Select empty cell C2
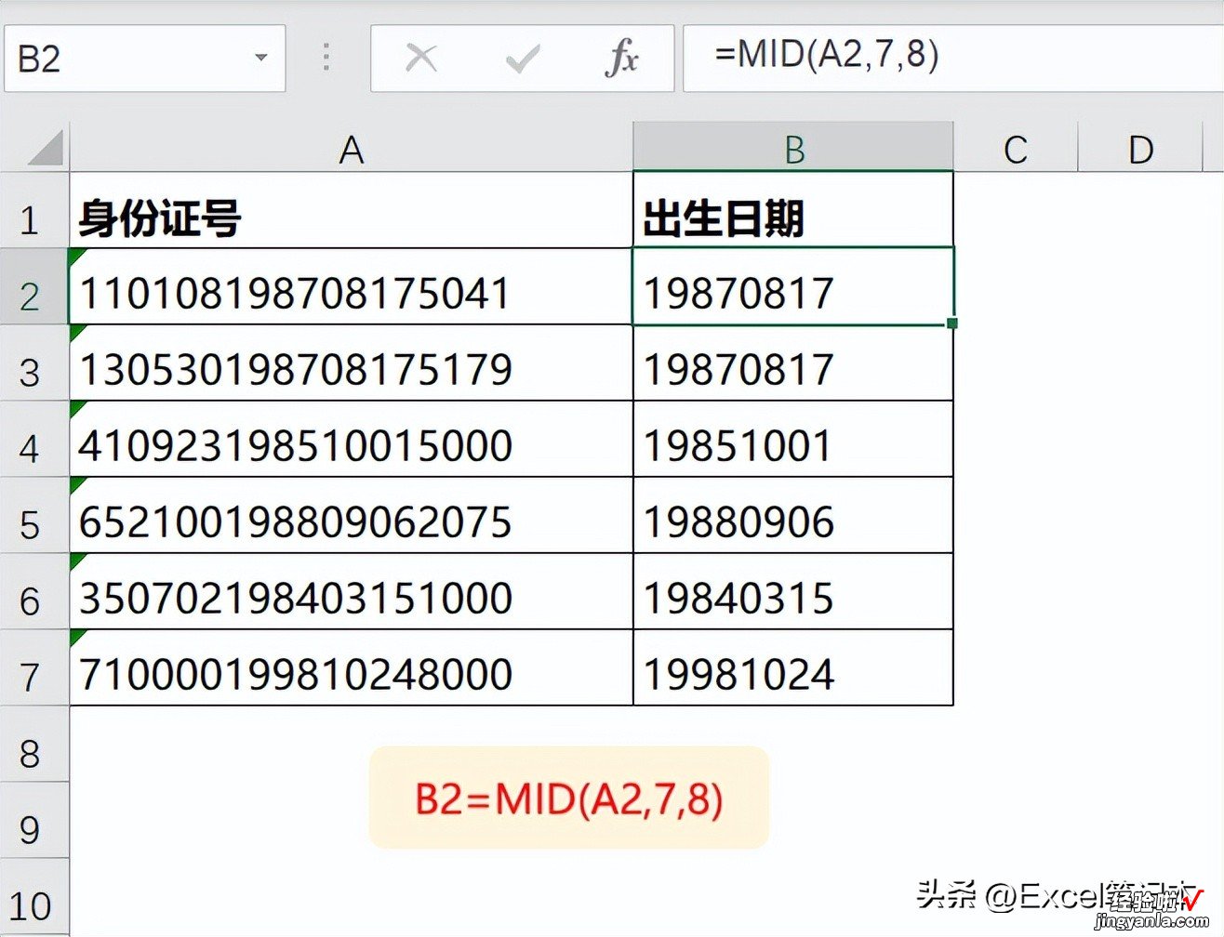The width and height of the screenshot is (1224, 937). coord(1016,286)
